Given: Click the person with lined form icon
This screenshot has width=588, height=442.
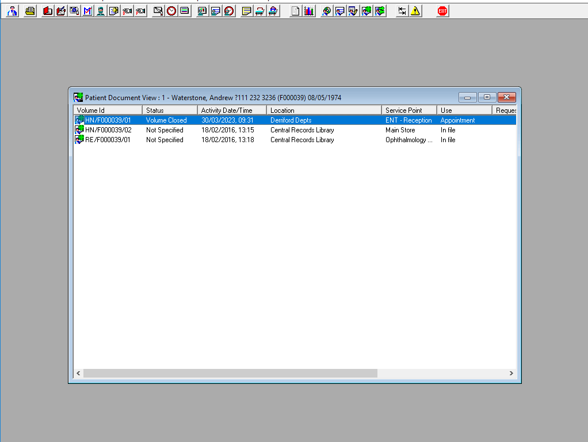Looking at the screenshot, I should 340,11.
